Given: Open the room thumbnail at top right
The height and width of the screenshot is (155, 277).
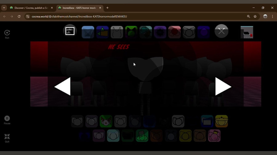Looking at the screenshot, I should (x=247, y=32).
